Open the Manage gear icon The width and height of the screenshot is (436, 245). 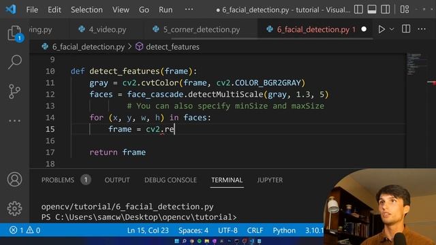coord(14,208)
